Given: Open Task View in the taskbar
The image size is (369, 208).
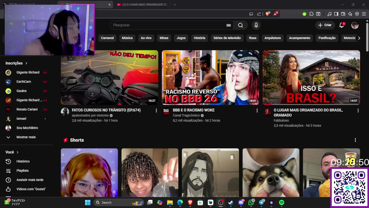Looking at the screenshot, I should [150, 203].
